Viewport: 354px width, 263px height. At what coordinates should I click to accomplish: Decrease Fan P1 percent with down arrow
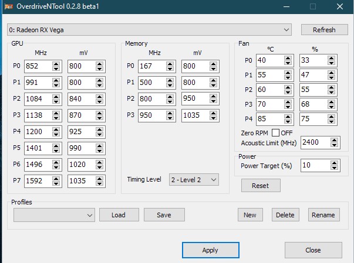(332, 78)
